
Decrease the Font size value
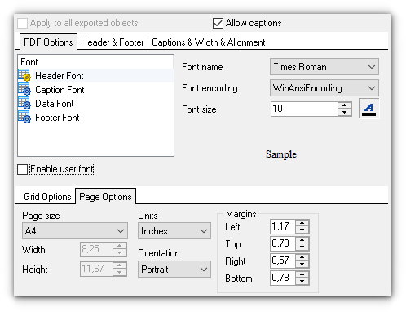[345, 112]
